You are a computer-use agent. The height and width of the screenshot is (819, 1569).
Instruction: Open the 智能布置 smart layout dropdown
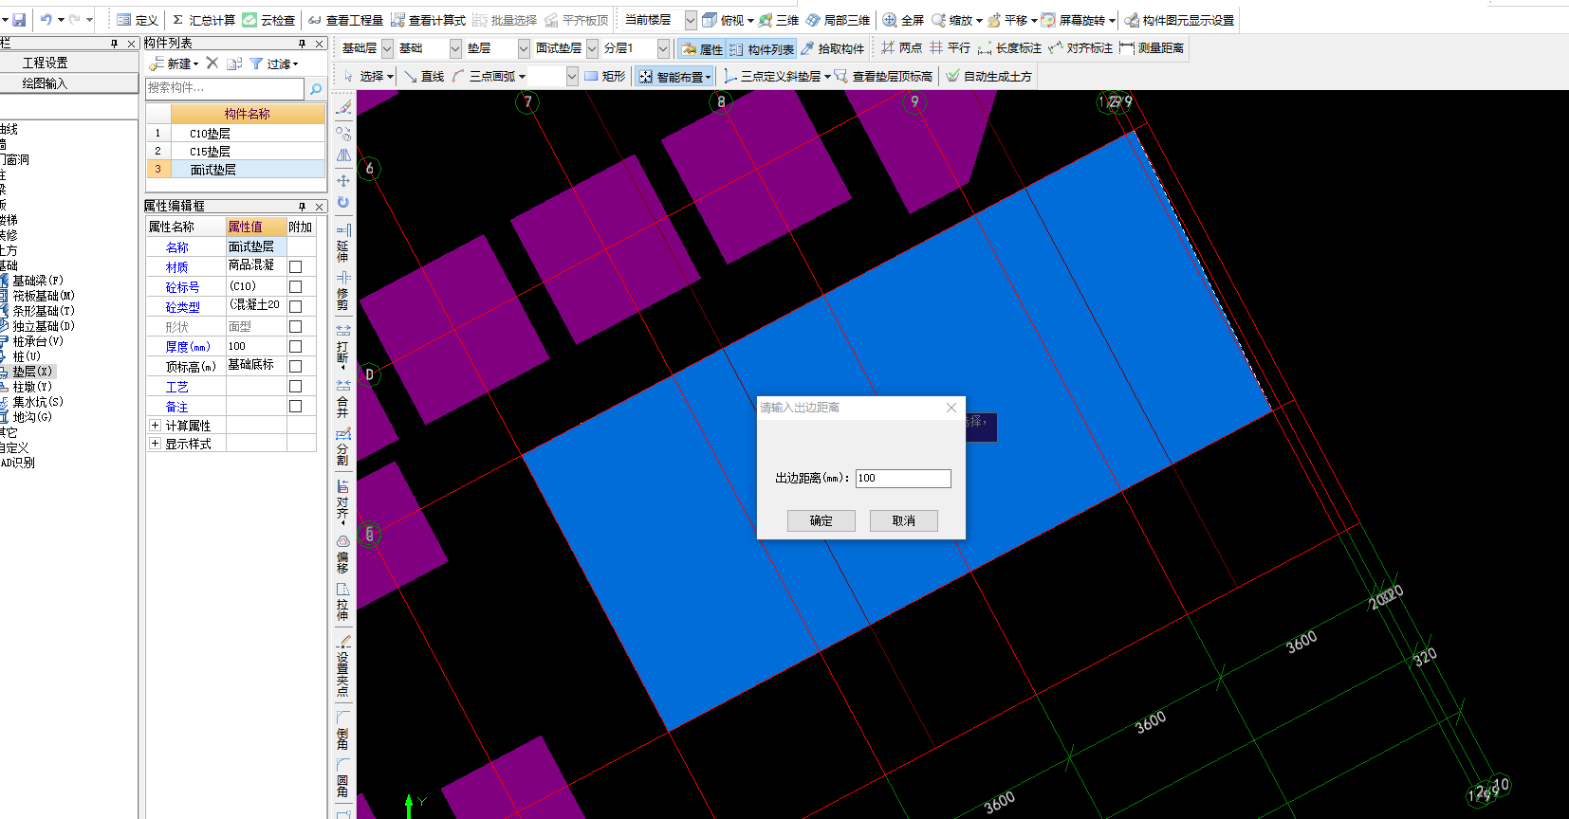[x=708, y=78]
